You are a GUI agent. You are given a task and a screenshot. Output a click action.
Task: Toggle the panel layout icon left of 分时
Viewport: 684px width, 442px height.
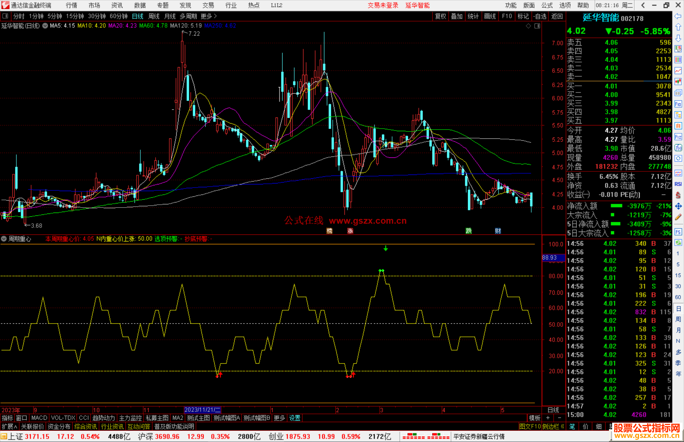pyautogui.click(x=5, y=16)
